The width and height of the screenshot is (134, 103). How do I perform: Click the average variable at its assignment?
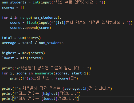pyautogui.click(x=9, y=43)
